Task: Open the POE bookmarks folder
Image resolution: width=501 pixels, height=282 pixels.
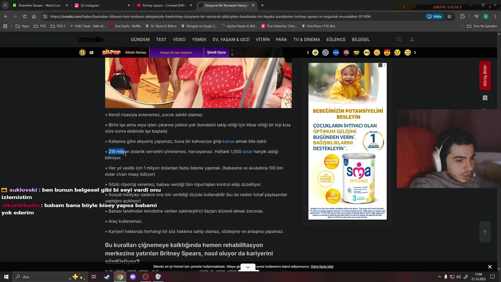Action: point(40,26)
